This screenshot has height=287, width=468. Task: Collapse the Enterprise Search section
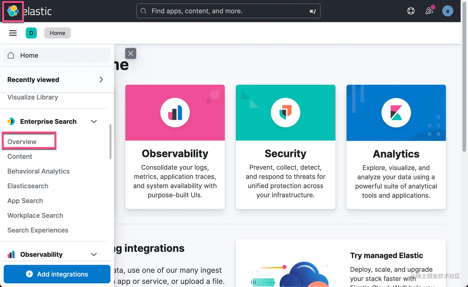pyautogui.click(x=94, y=121)
